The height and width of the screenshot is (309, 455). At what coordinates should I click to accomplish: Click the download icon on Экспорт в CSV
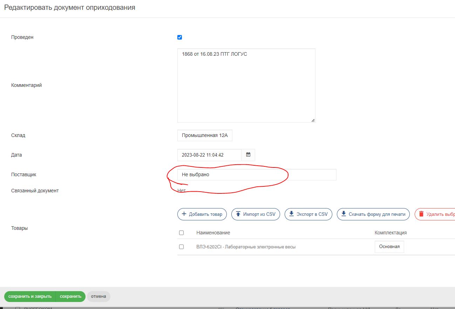point(291,214)
